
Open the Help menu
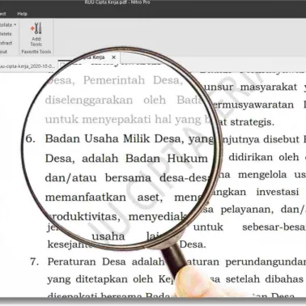pos(22,14)
